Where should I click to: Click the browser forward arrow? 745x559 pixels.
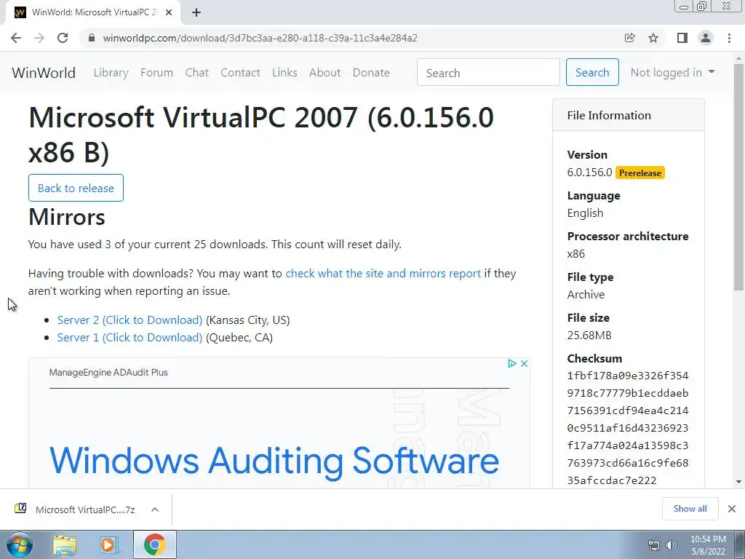(x=39, y=38)
